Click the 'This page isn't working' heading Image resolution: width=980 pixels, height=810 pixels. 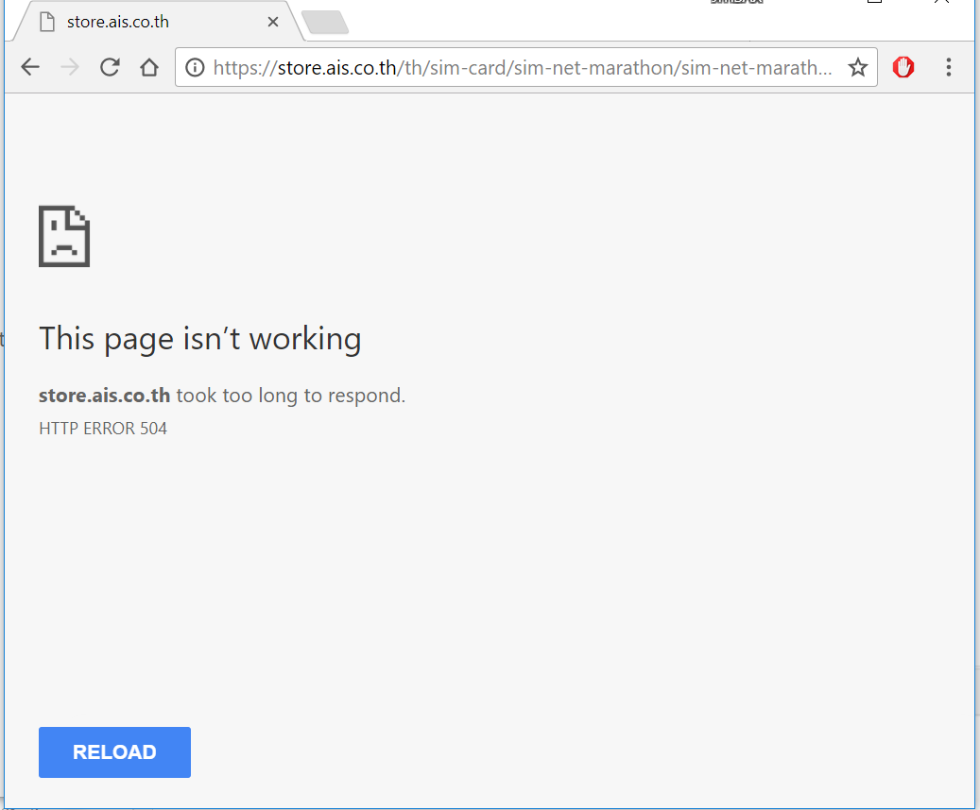[x=200, y=339]
